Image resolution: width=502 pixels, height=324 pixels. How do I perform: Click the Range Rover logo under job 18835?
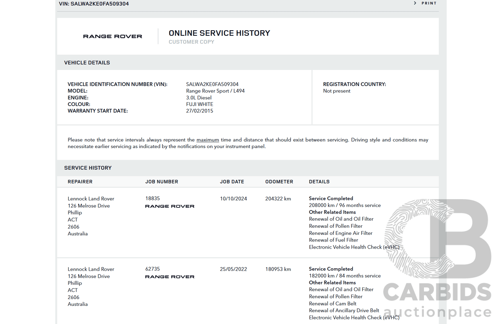(x=169, y=206)
